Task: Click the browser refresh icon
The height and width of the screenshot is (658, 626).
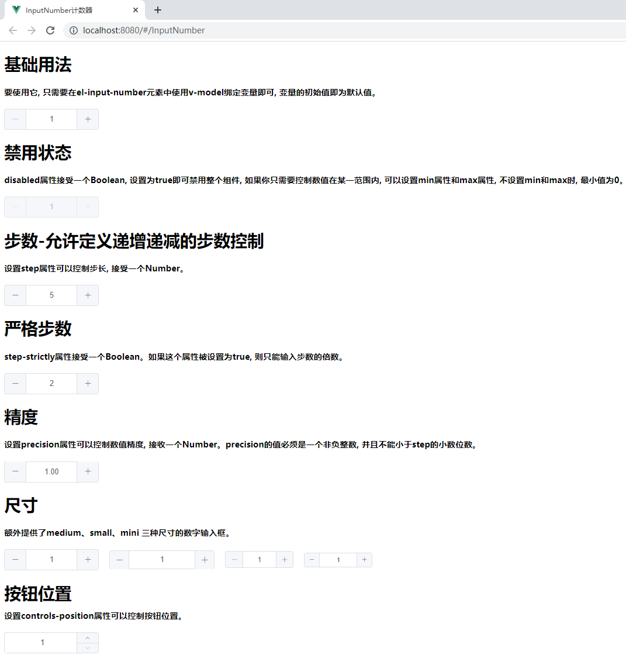Action: point(50,30)
